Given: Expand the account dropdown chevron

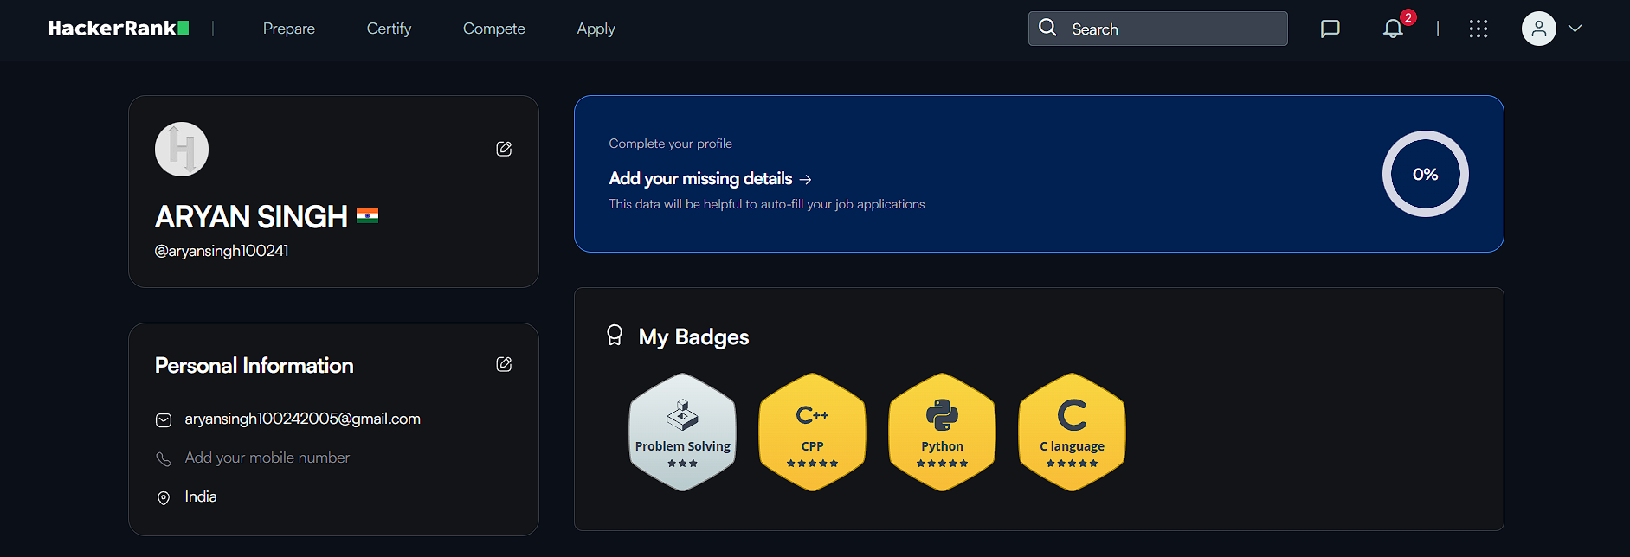Looking at the screenshot, I should point(1575,29).
